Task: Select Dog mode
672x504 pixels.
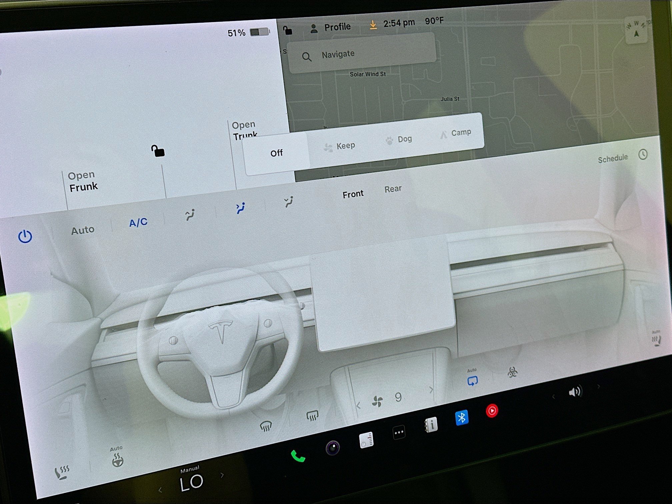Action: [x=399, y=139]
